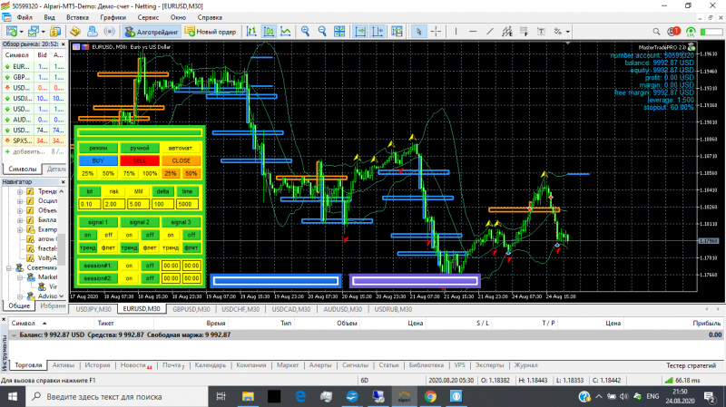The width and height of the screenshot is (726, 407).
Task: Click the zoom in magnifier icon
Action: [305, 32]
